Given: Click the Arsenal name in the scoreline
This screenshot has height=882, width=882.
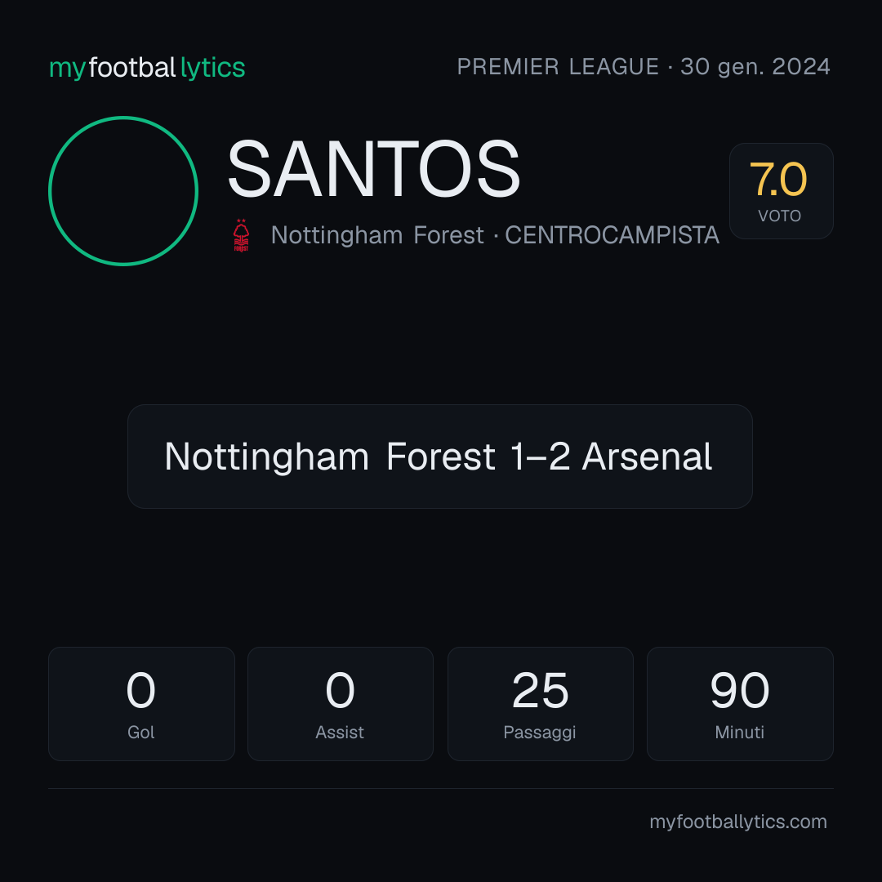Looking at the screenshot, I should pyautogui.click(x=648, y=457).
